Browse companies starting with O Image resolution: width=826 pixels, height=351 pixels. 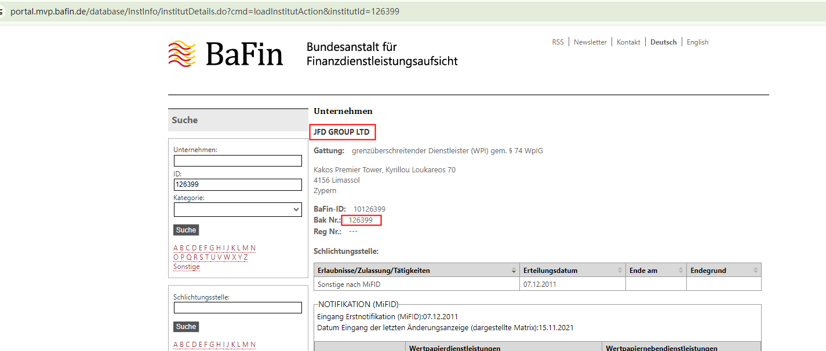pyautogui.click(x=176, y=257)
